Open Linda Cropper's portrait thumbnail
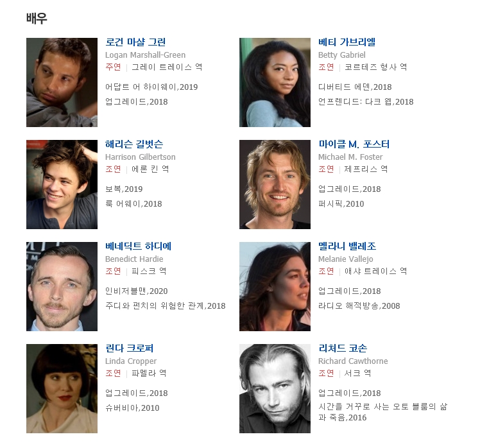480x448 pixels. pyautogui.click(x=62, y=388)
